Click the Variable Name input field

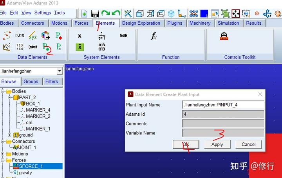(223, 133)
